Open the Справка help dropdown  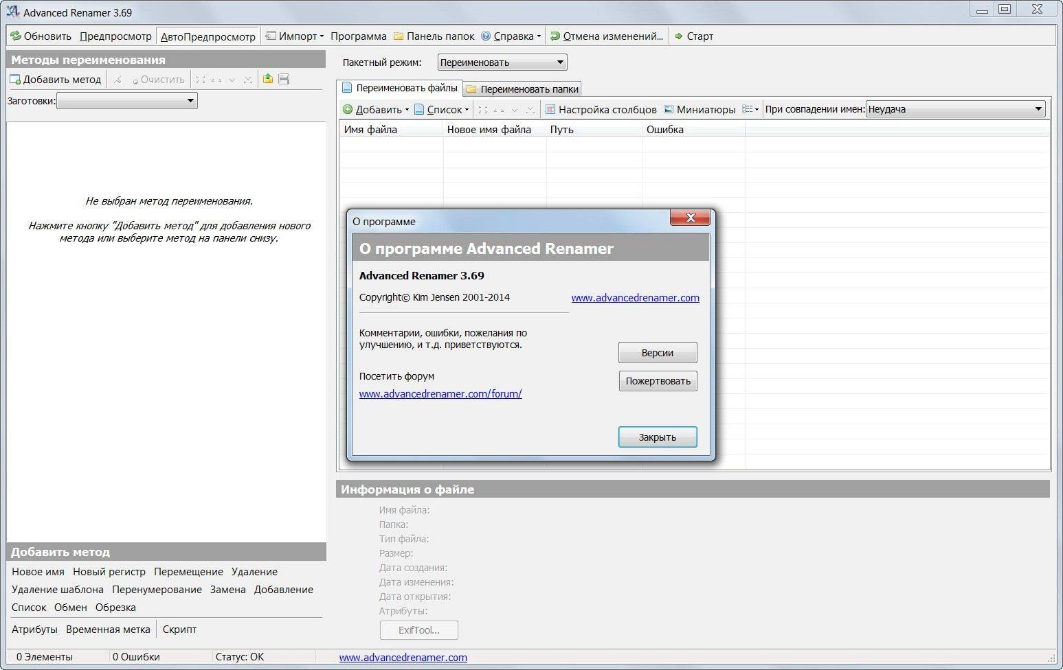click(511, 36)
